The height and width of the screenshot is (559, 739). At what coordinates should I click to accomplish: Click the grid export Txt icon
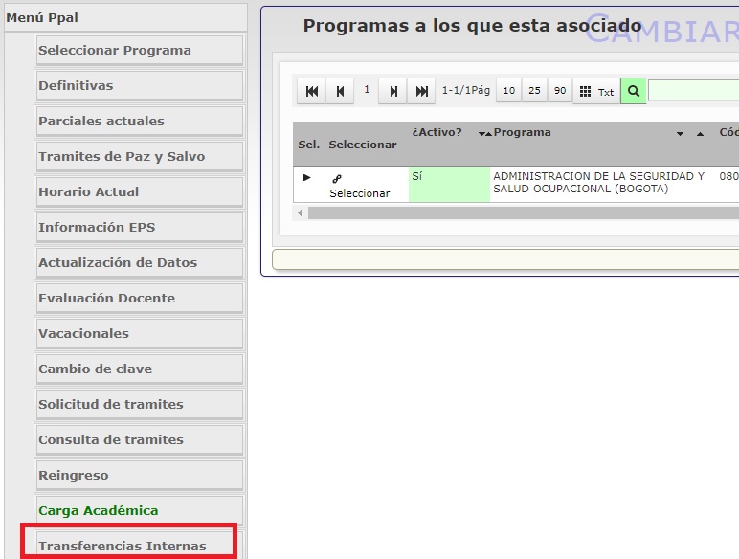pyautogui.click(x=596, y=92)
